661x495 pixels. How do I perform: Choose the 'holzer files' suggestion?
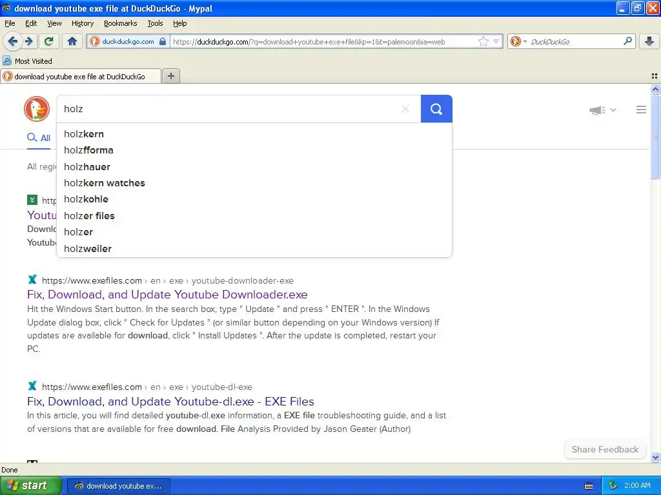pyautogui.click(x=254, y=215)
